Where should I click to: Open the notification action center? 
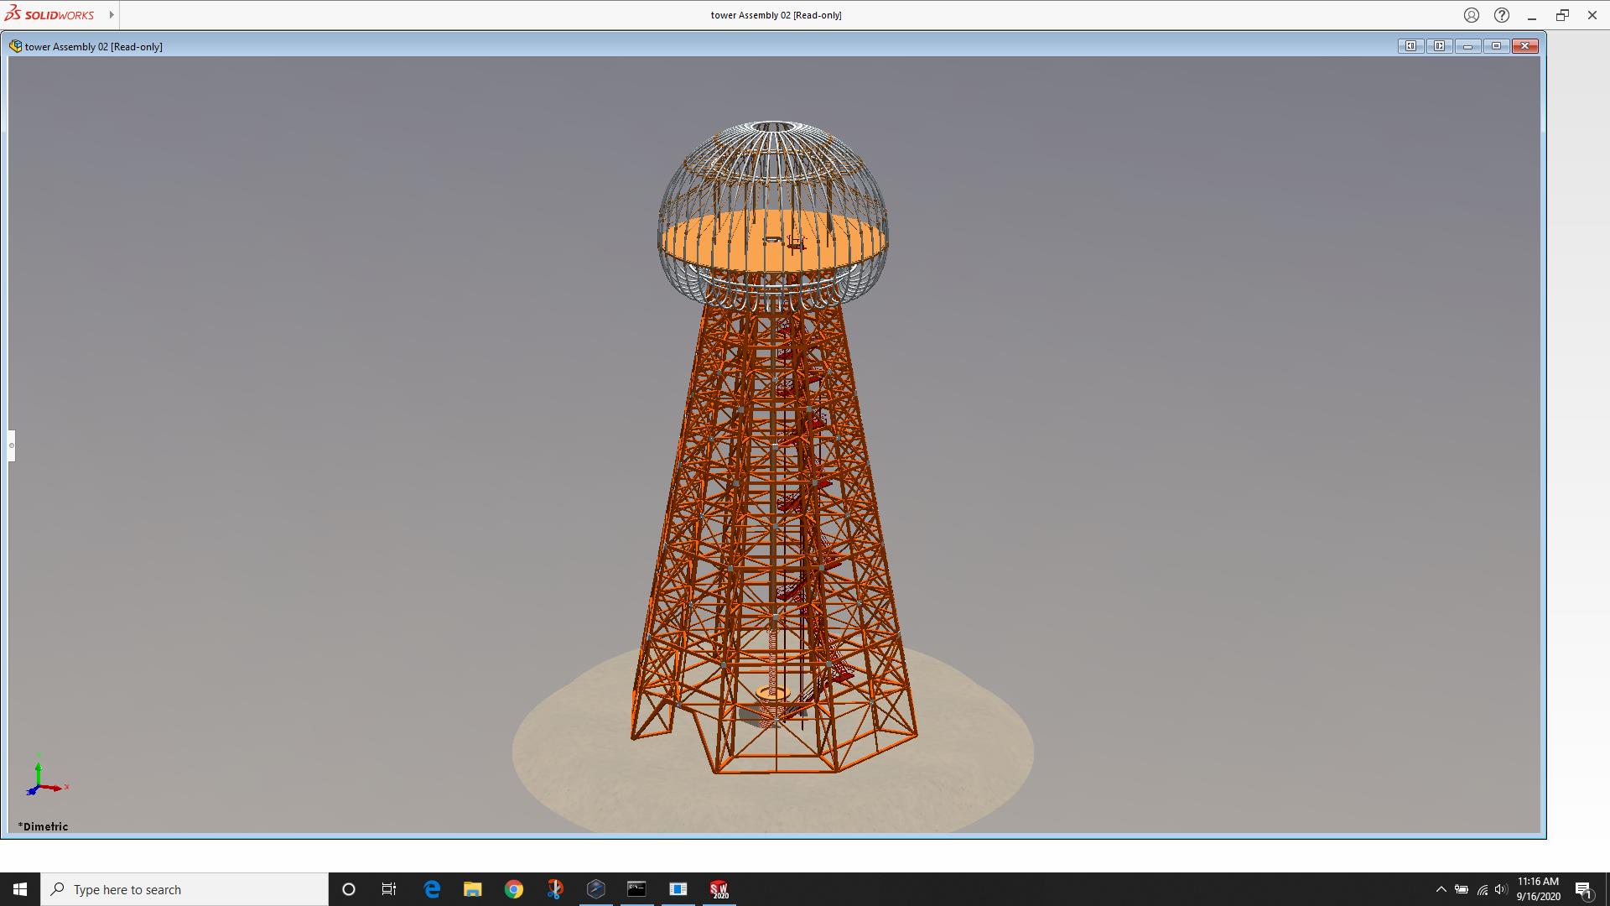tap(1583, 889)
